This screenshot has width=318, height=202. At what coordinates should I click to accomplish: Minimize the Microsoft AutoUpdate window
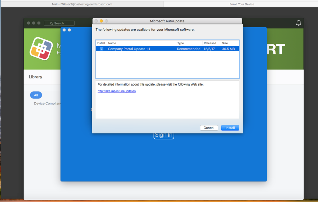coord(101,21)
